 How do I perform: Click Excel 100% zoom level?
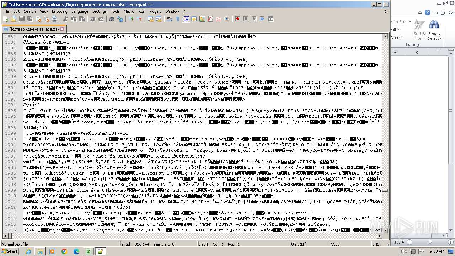pos(399,242)
